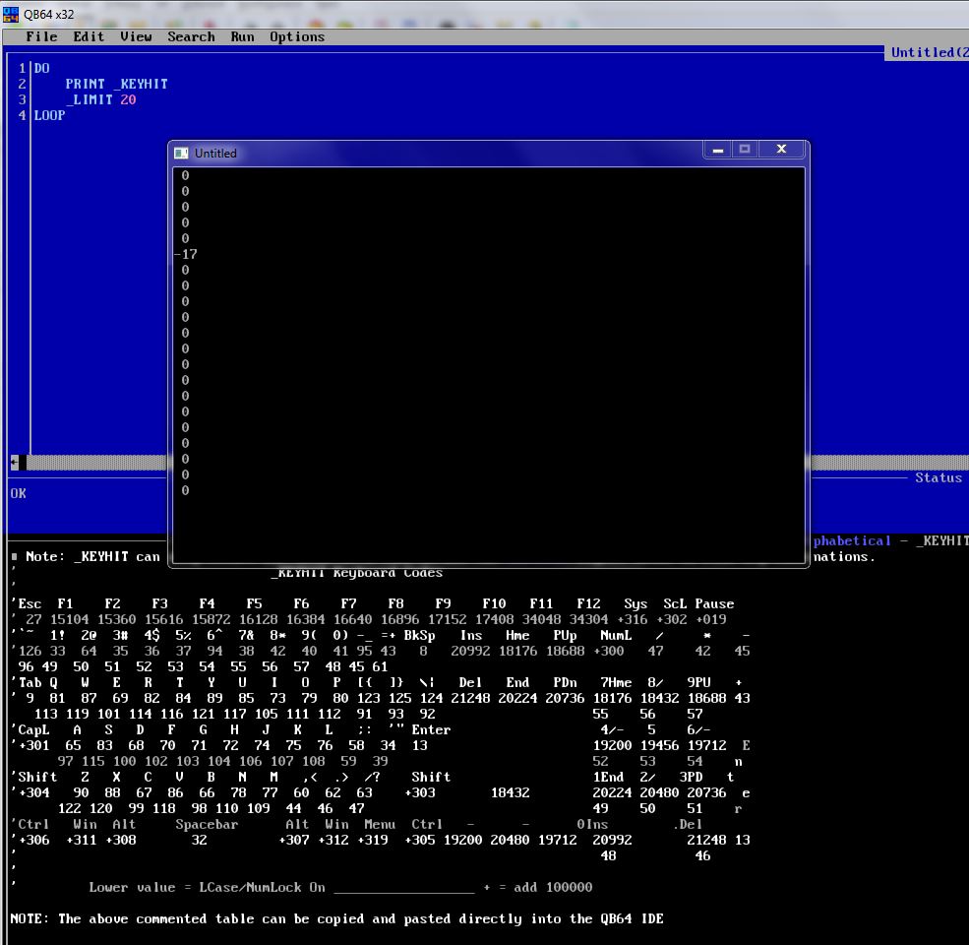Viewport: 969px width, 945px height.
Task: Click 'Note: _KEYHIT can' help text
Action: click(92, 556)
